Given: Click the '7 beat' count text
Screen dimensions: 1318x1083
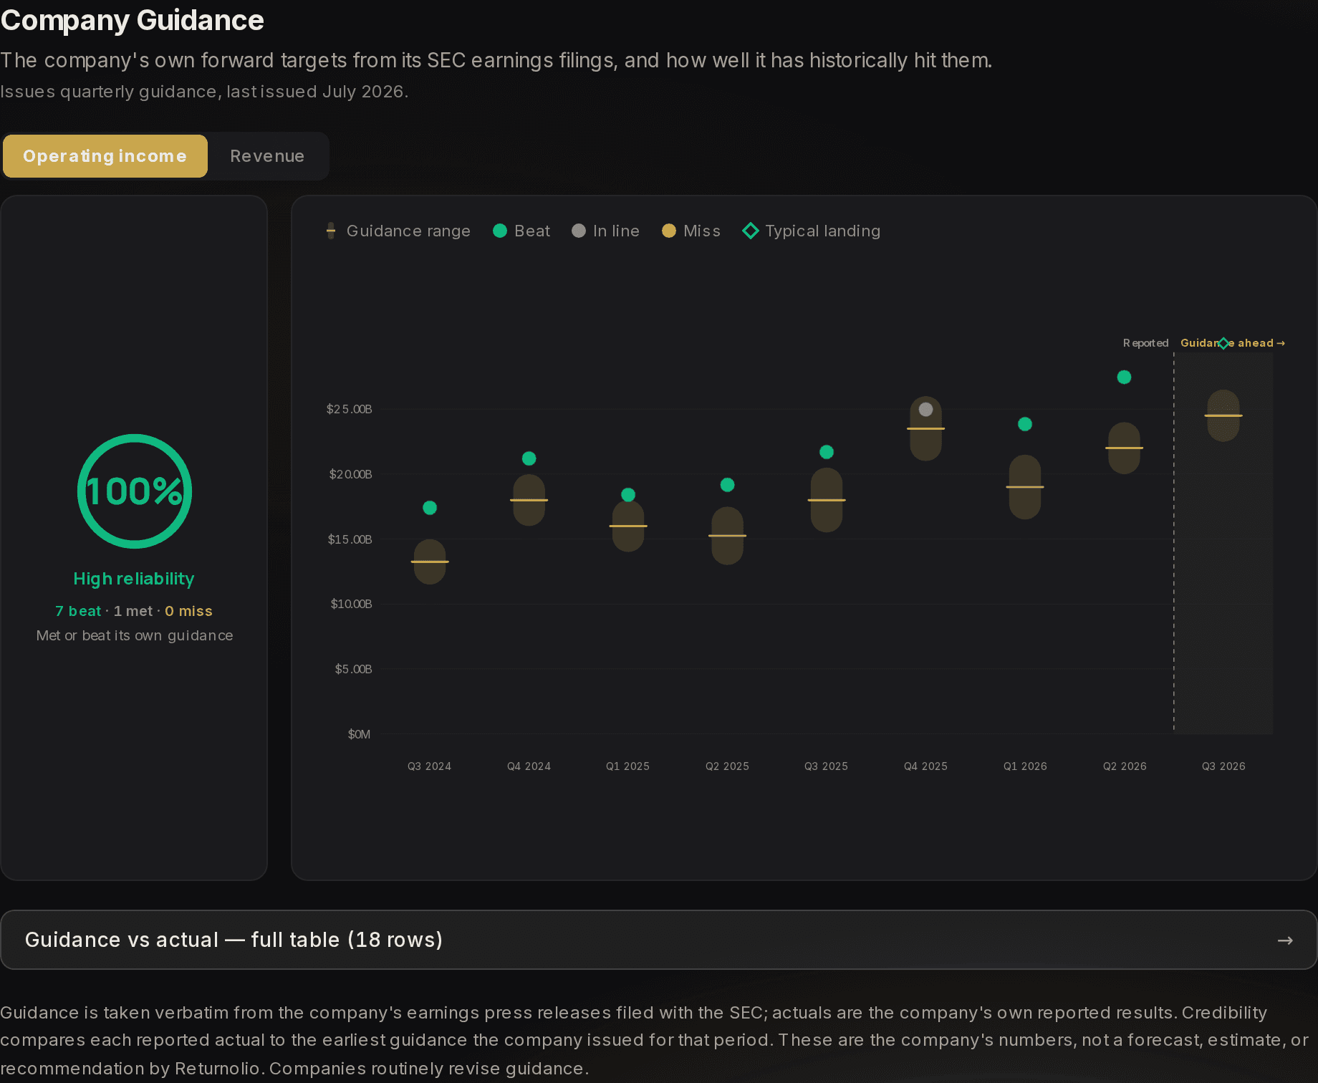Looking at the screenshot, I should coord(78,611).
